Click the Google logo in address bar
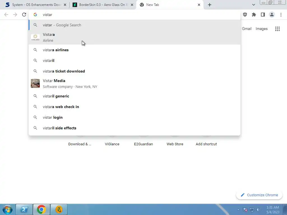The width and height of the screenshot is (287, 215). (x=35, y=15)
